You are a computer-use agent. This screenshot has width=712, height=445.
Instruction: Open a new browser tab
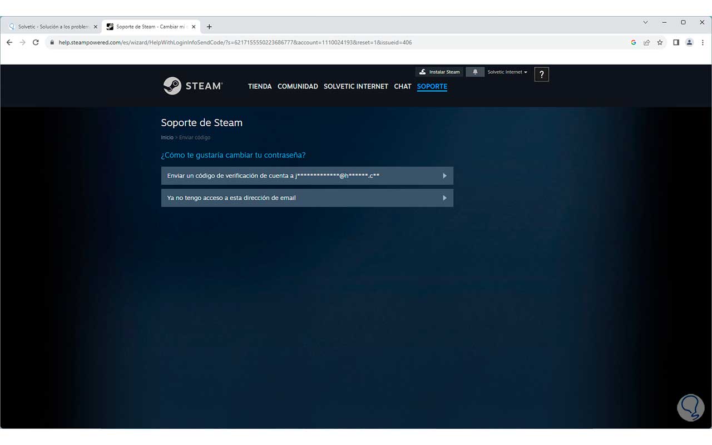209,27
